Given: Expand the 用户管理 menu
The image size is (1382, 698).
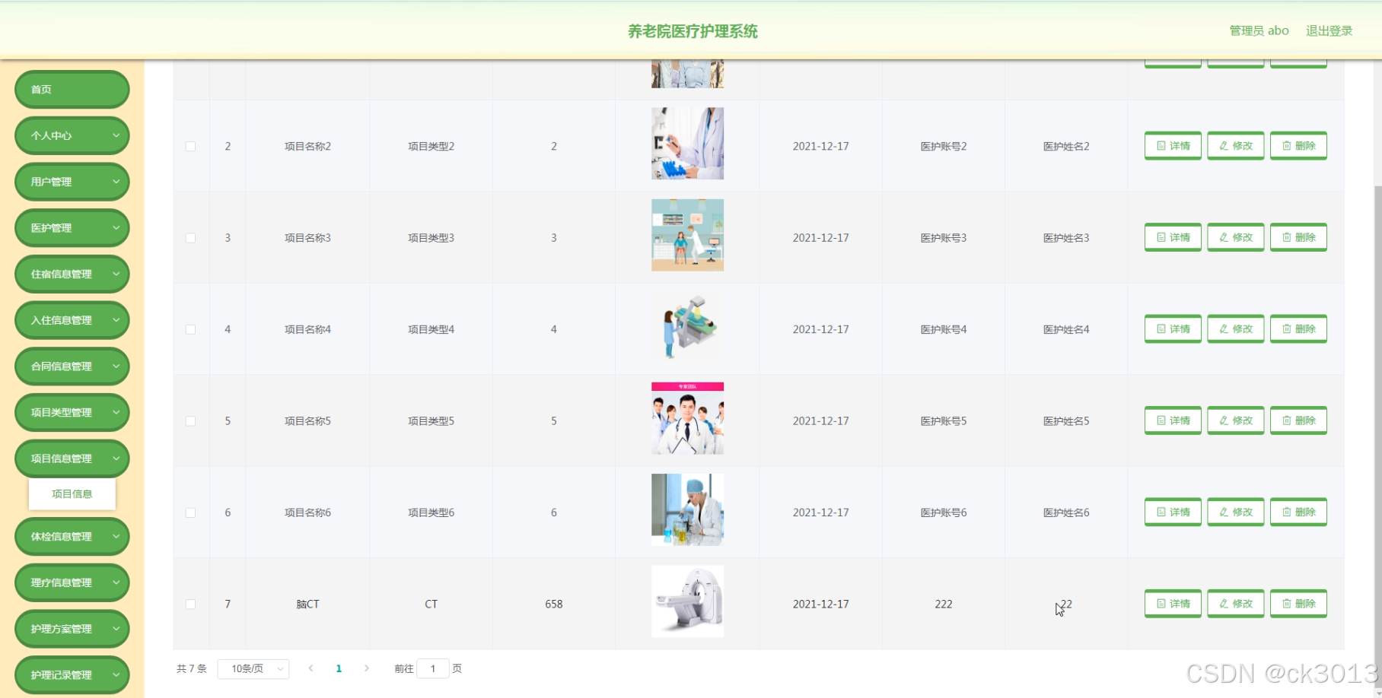Looking at the screenshot, I should (72, 182).
